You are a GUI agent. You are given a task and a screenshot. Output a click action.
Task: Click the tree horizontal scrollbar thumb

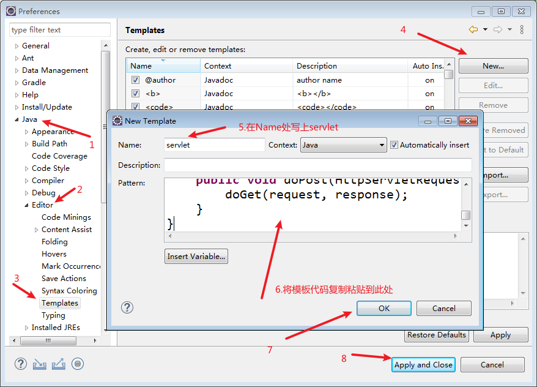[48, 340]
